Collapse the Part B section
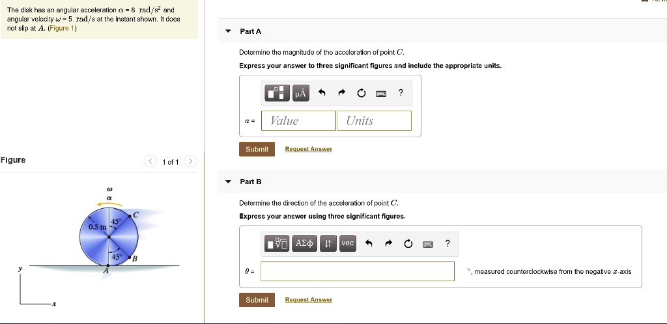The width and height of the screenshot is (667, 324). (x=227, y=182)
